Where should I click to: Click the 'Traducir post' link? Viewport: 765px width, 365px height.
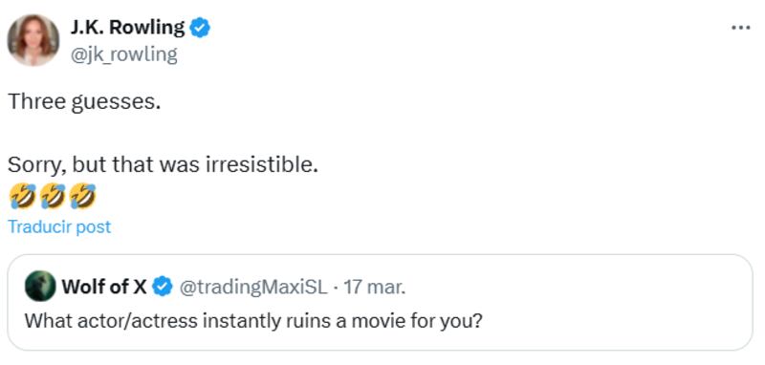[59, 226]
